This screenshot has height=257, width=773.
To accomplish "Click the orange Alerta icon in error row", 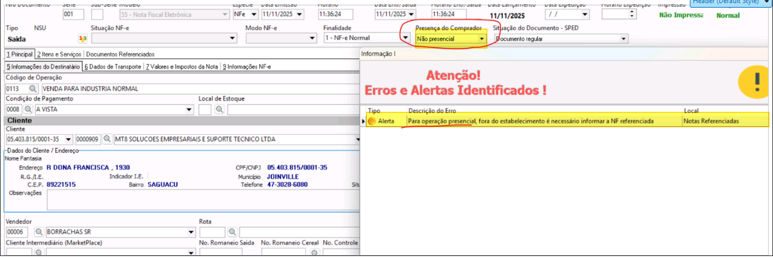I will coord(372,121).
